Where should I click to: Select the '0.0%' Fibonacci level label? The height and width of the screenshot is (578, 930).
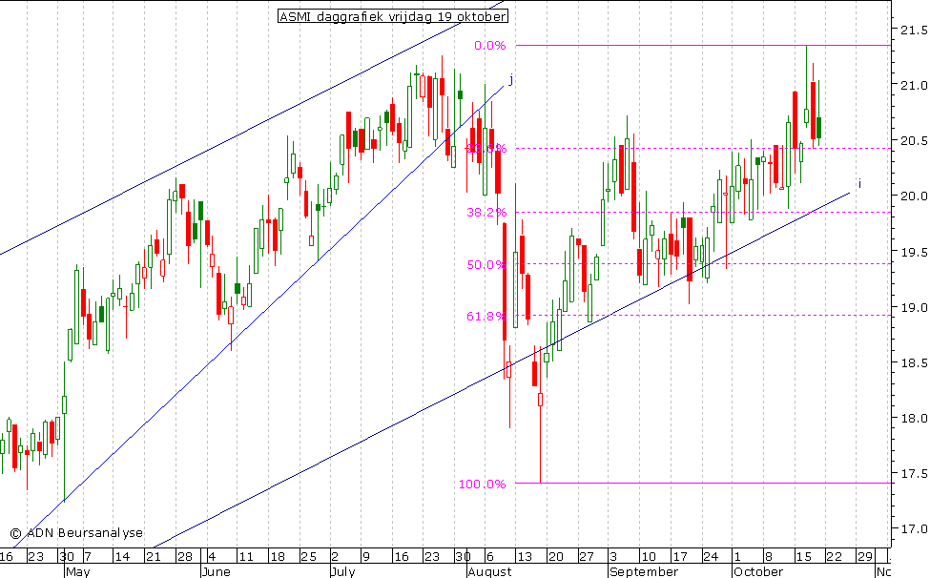coord(490,46)
